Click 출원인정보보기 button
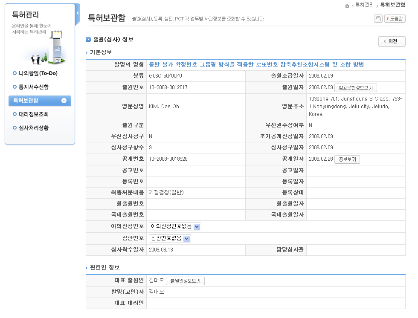 185,281
